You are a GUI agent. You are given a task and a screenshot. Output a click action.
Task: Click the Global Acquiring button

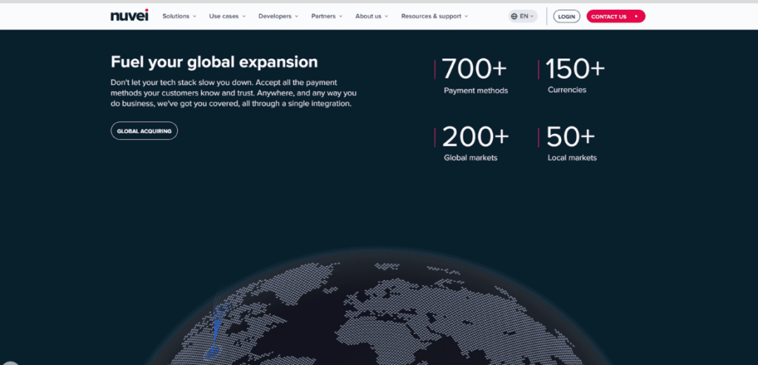point(144,131)
